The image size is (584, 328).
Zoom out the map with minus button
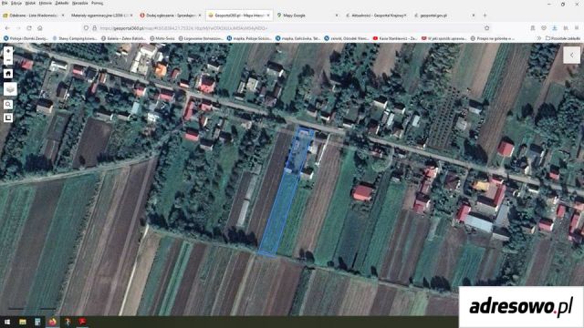(x=8, y=60)
